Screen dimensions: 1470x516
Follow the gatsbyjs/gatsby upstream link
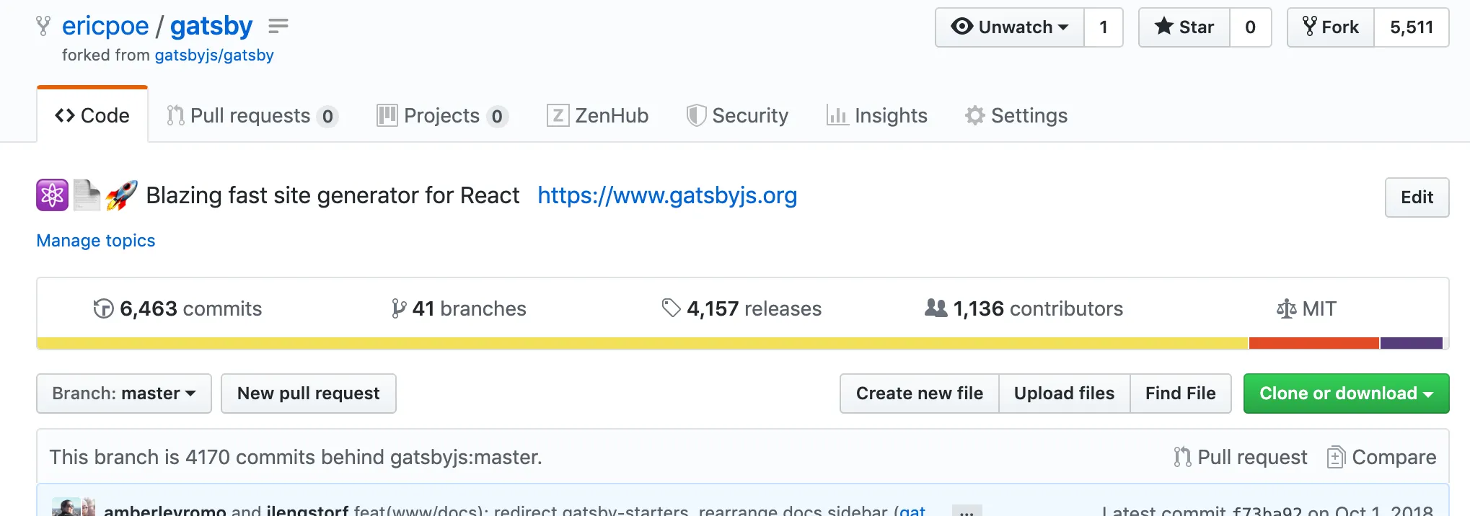214,55
